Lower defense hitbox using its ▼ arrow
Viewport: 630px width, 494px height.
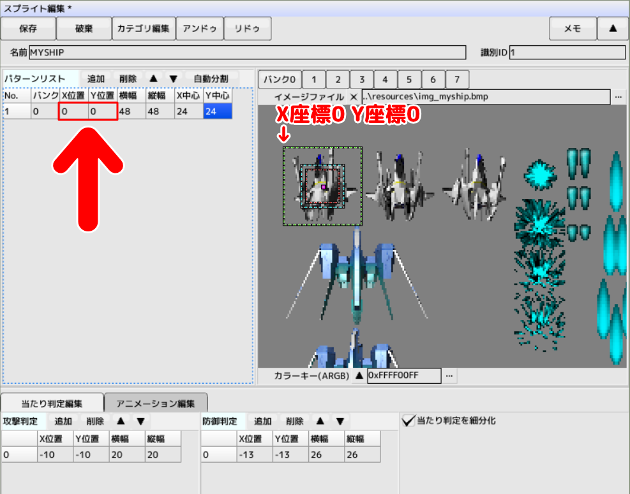click(x=340, y=421)
